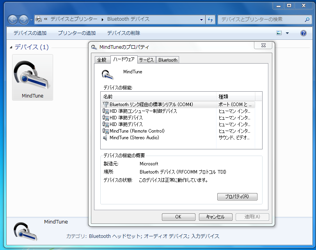Click MindTune headset icon inside hardware tab
Screen dimensions: 316x250
pyautogui.click(x=107, y=74)
